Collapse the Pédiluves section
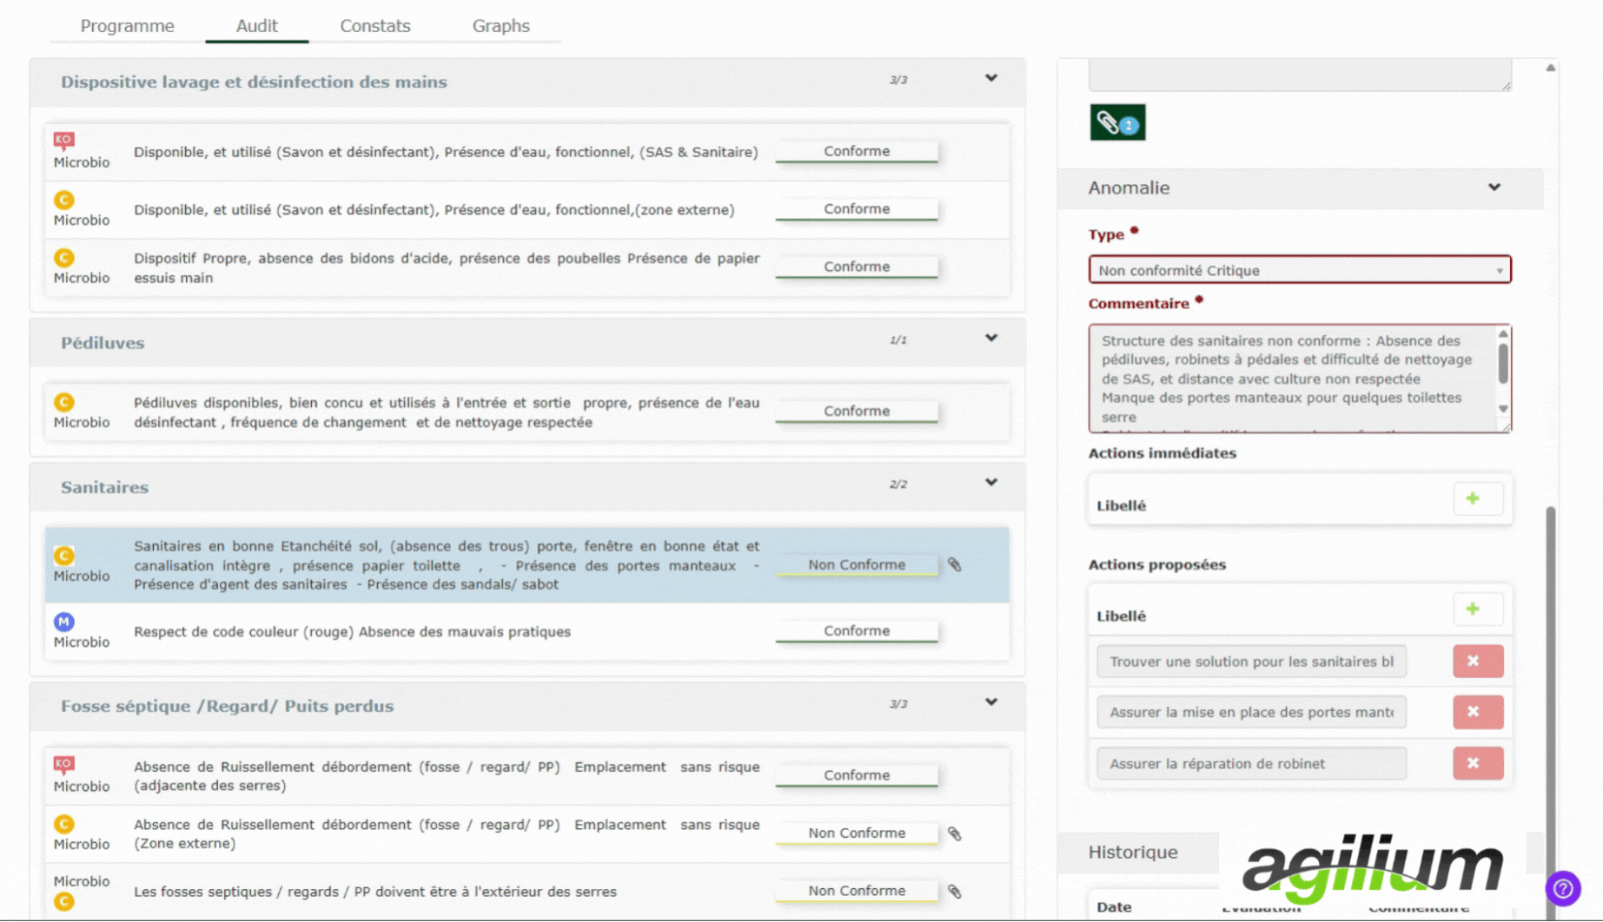This screenshot has width=1603, height=922. (990, 339)
